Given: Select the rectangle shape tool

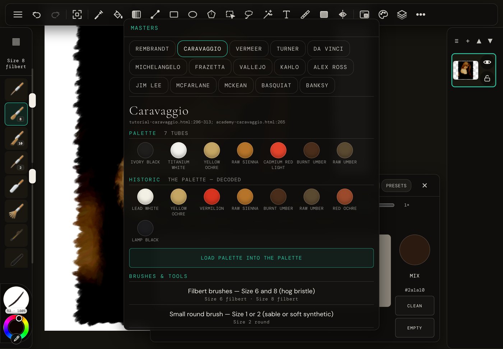Looking at the screenshot, I should 174,14.
